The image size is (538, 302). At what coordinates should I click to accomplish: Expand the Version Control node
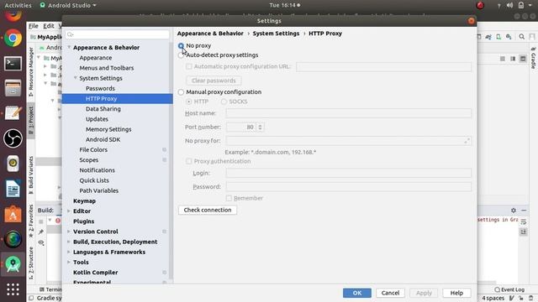(69, 232)
